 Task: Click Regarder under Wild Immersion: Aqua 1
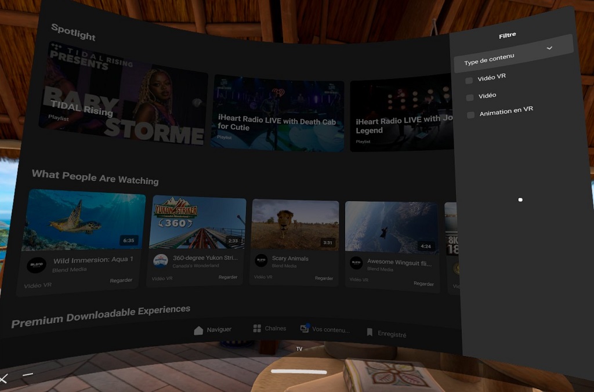click(x=121, y=281)
